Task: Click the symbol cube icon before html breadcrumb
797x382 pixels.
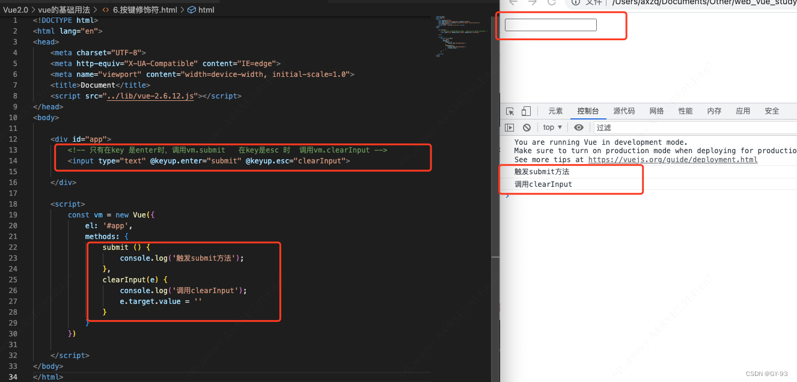Action: tap(192, 10)
